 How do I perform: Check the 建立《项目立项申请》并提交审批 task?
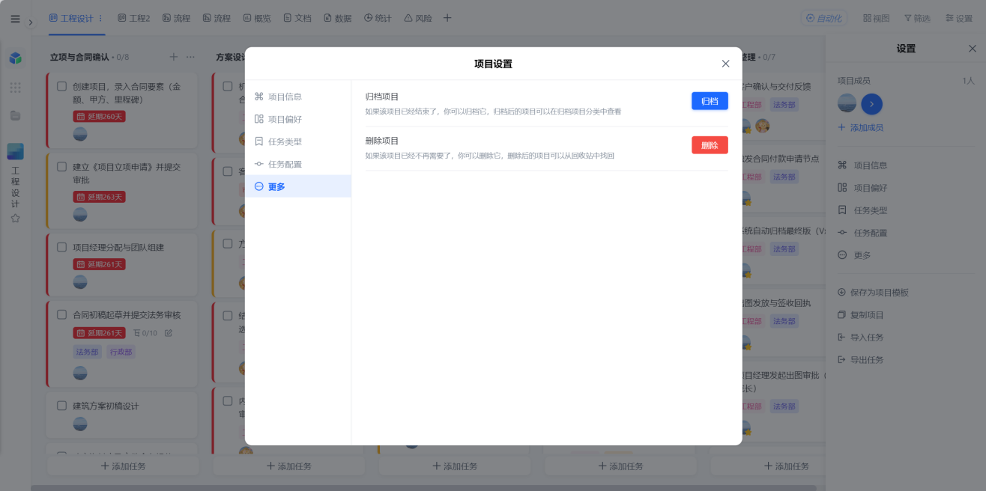pos(62,167)
